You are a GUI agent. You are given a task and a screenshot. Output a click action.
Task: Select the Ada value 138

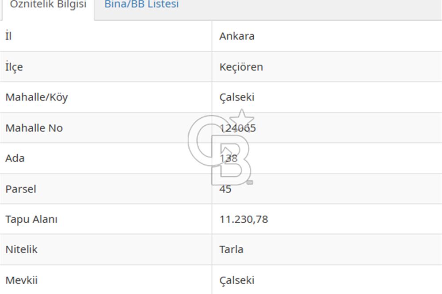(x=229, y=158)
